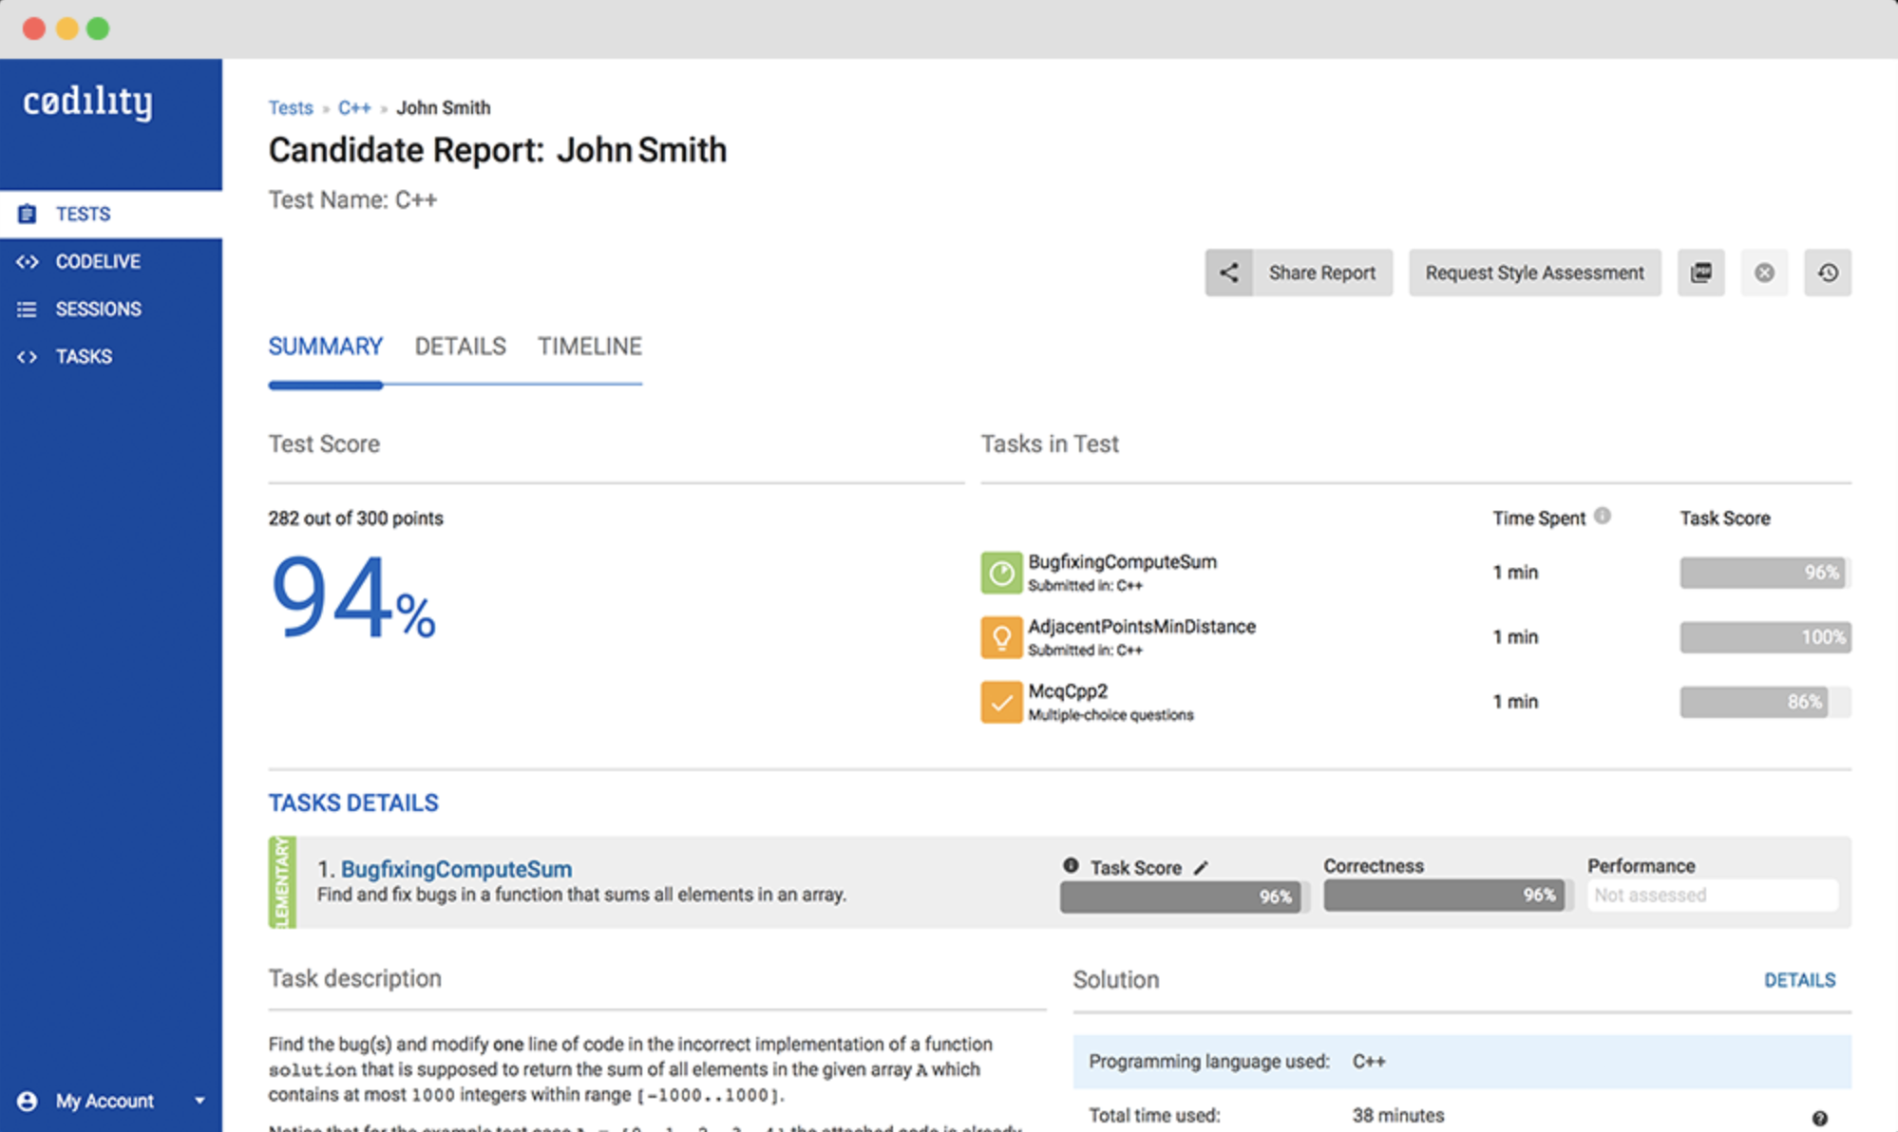Open the Sessions sidebar section
The width and height of the screenshot is (1898, 1132).
click(98, 309)
